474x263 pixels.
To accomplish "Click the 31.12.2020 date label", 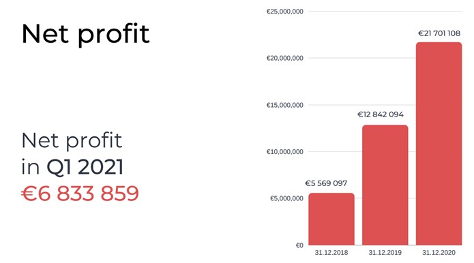I will click(439, 253).
